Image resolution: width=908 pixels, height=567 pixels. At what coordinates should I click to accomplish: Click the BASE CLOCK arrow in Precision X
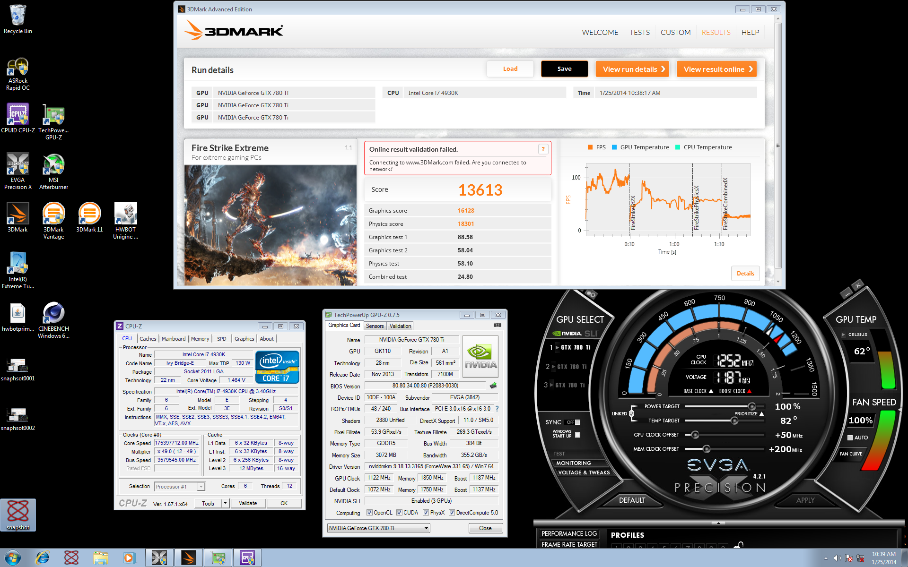click(711, 391)
